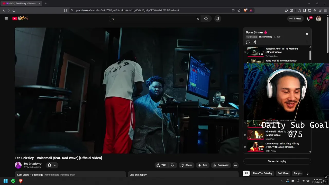Go back to previous page
Viewport: 329px width, 185px height.
(x=4, y=10)
